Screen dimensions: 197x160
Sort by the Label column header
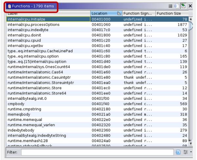coord(48,13)
